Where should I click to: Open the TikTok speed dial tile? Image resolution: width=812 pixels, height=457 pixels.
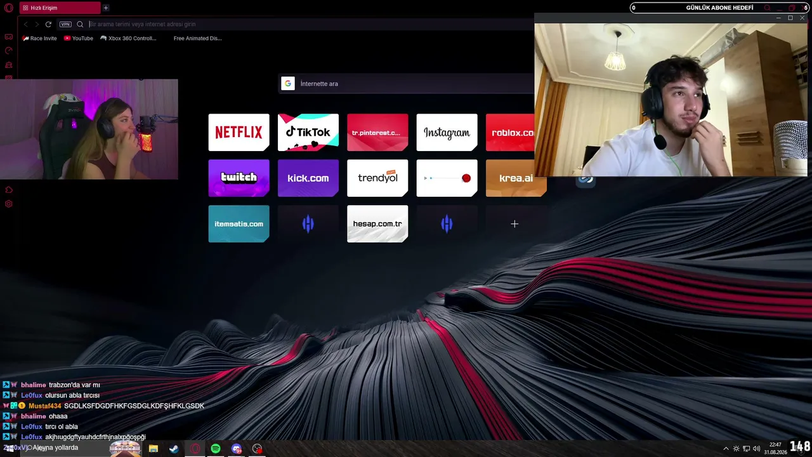pyautogui.click(x=308, y=132)
